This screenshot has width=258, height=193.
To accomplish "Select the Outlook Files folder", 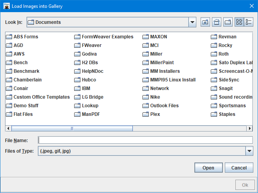I will pyautogui.click(x=164, y=106).
